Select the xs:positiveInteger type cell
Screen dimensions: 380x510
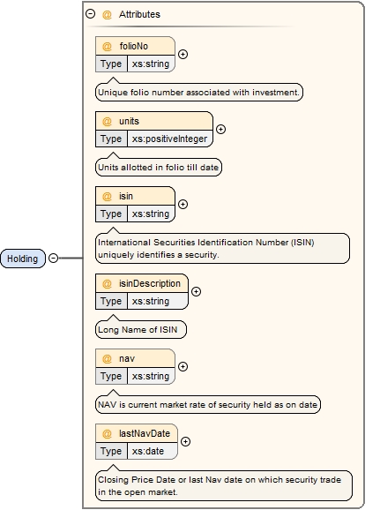click(x=169, y=139)
